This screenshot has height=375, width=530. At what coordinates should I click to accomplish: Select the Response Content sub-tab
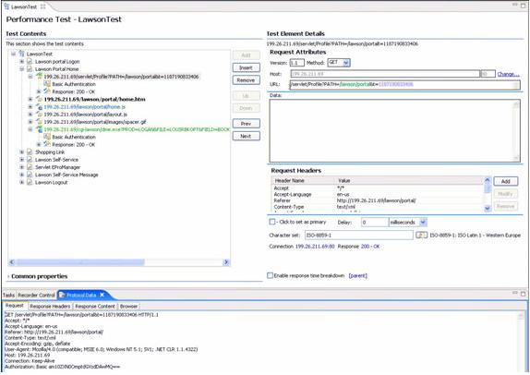tap(95, 307)
